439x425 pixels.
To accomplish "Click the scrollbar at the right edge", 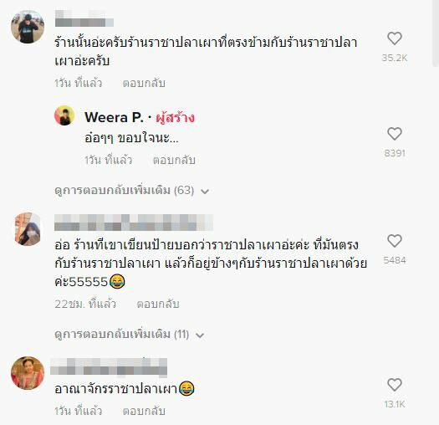I will [436, 33].
